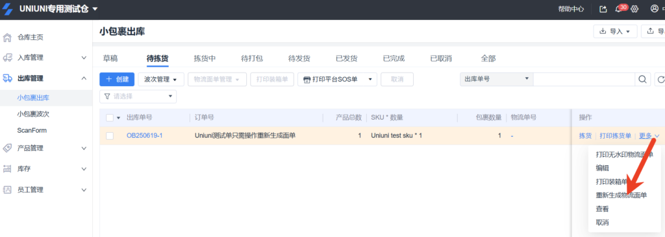Click the refresh icon next to search
The width and height of the screenshot is (665, 237).
click(660, 79)
